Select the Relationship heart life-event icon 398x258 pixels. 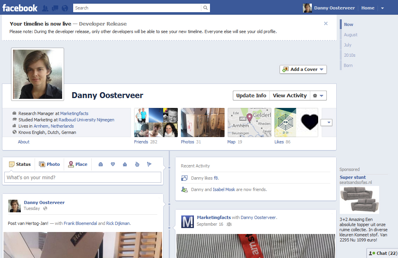click(x=113, y=164)
